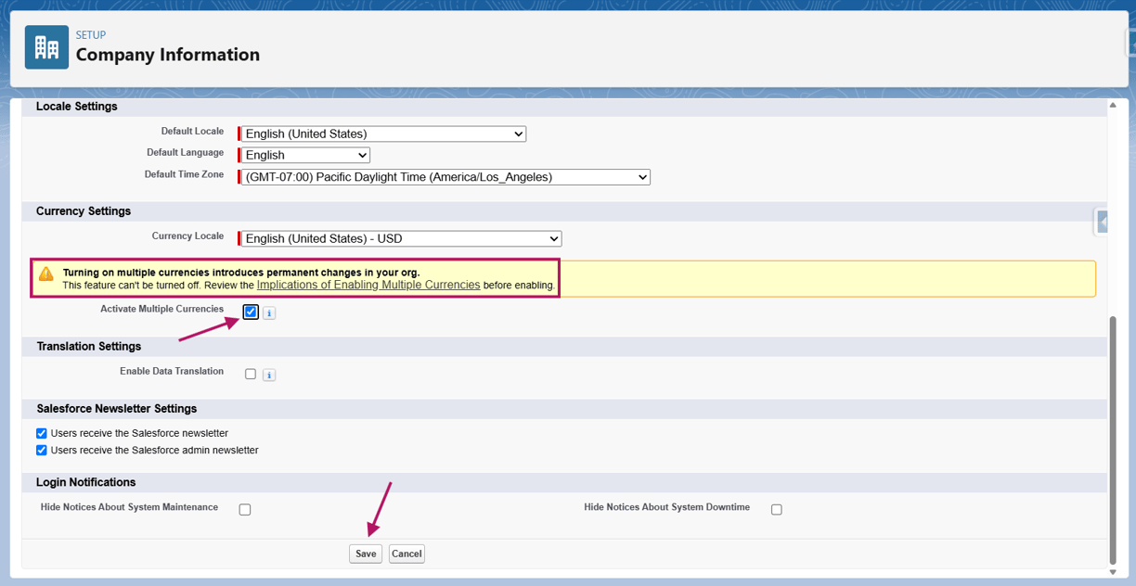1136x586 pixels.
Task: Click Salesforce Newsletter Settings section header
Action: (x=117, y=409)
